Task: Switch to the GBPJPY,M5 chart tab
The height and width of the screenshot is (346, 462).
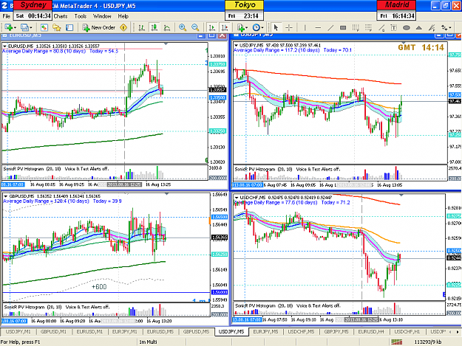Action: tap(336, 331)
